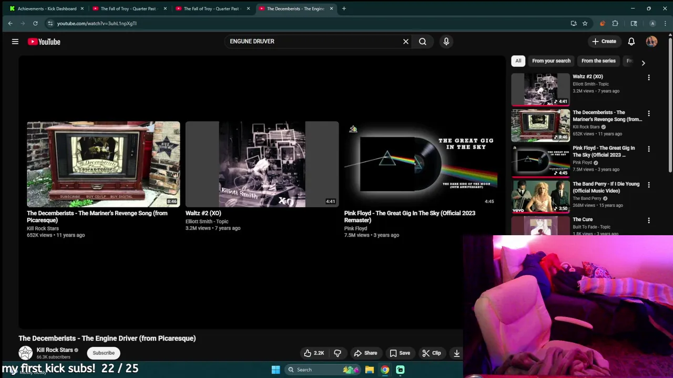673x378 pixels.
Task: Open the Chrome profile A avatar
Action: [x=652, y=23]
